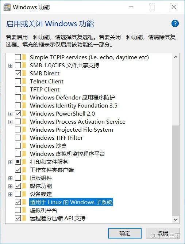Click the scrollbar down arrow

pyautogui.click(x=176, y=219)
